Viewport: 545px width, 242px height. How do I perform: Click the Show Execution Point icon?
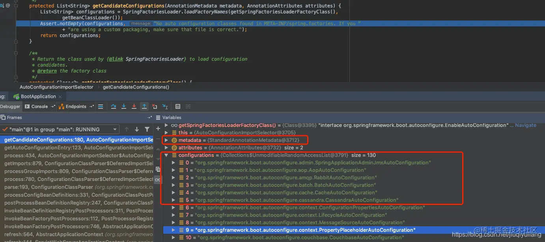pyautogui.click(x=101, y=106)
